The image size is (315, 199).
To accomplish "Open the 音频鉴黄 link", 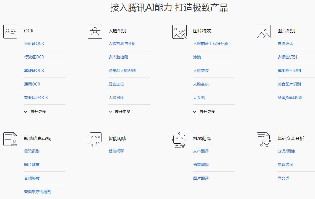I will (32, 178).
